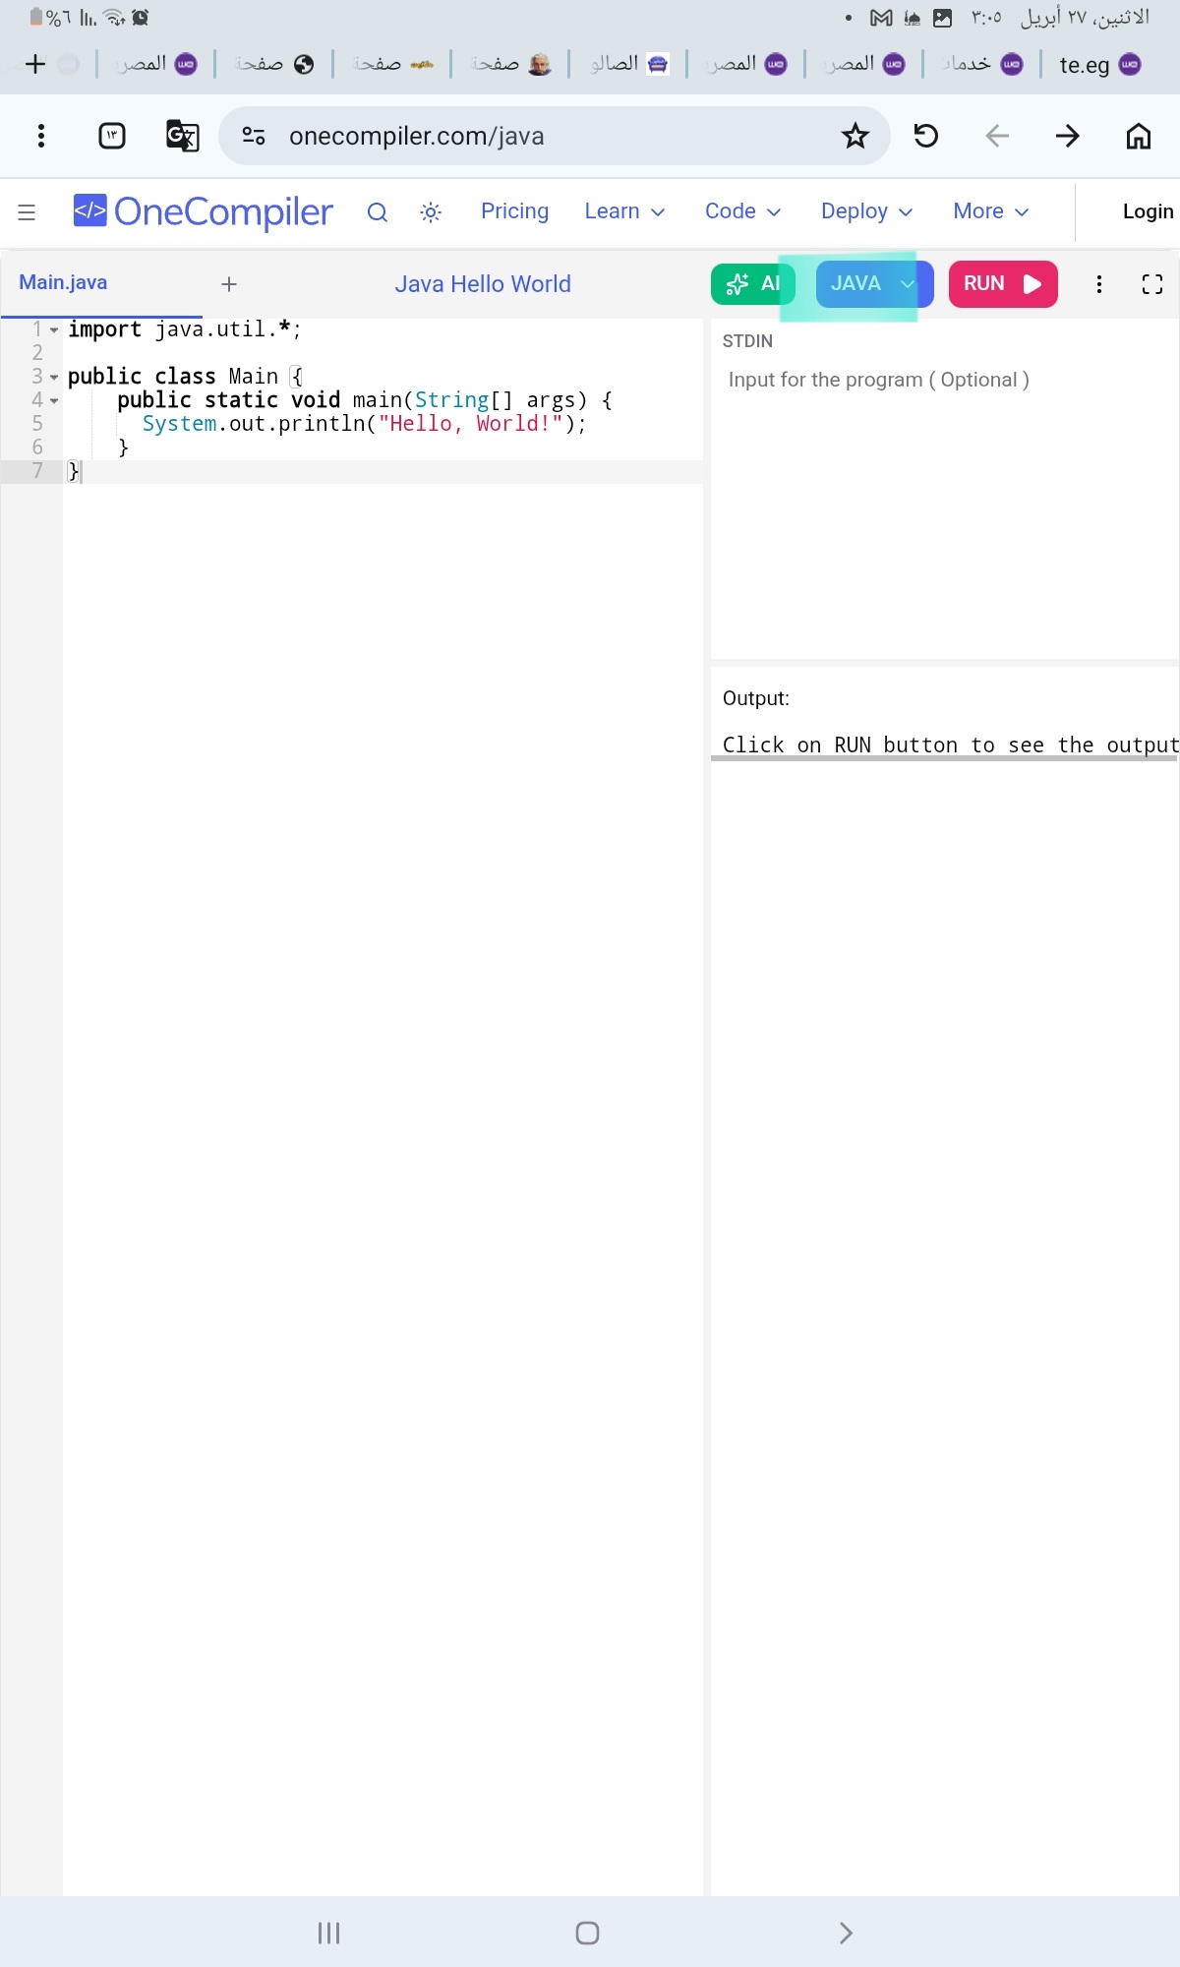
Task: Collapse the main method fold at line 4
Action: pyautogui.click(x=54, y=401)
